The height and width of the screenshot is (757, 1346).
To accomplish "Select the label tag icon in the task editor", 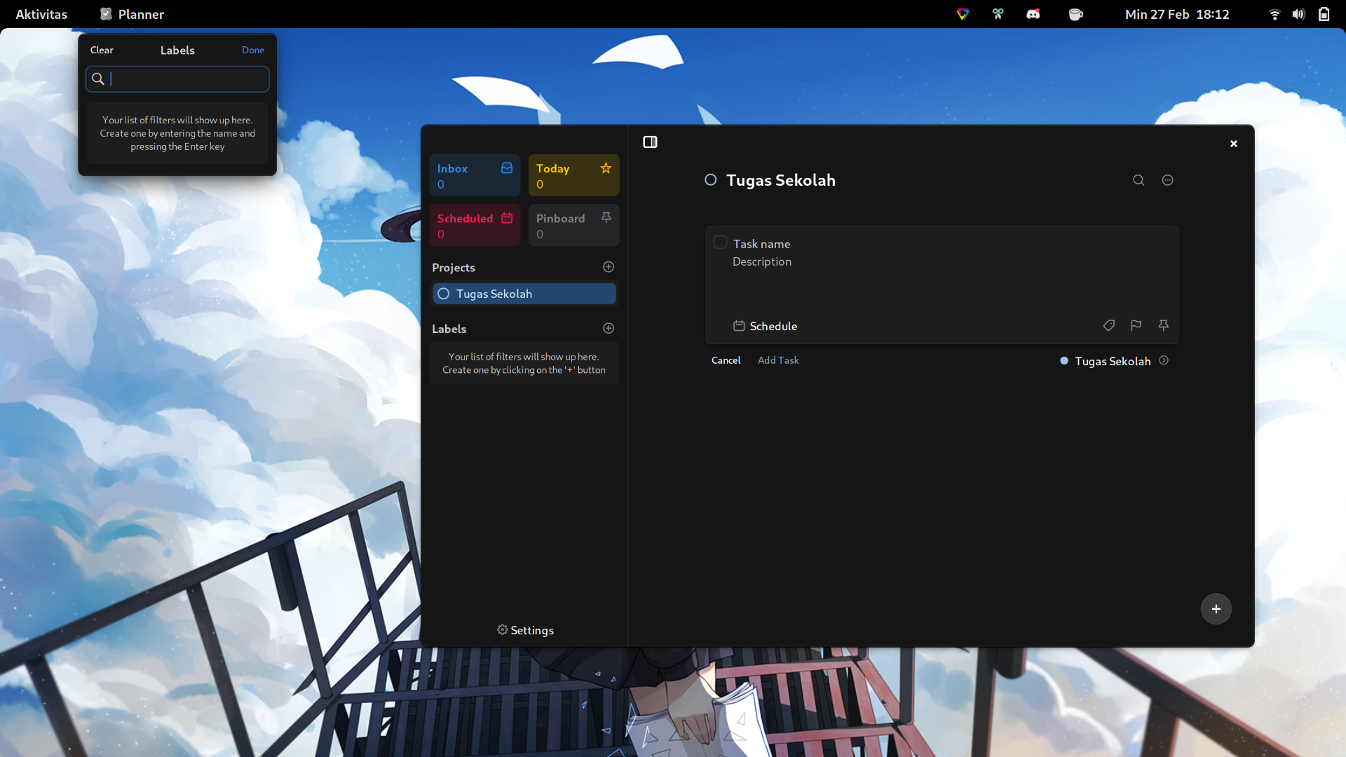I will 1109,325.
